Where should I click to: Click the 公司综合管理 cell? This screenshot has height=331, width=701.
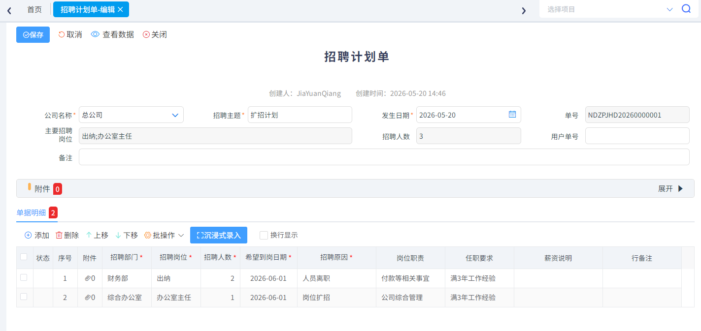pos(410,298)
